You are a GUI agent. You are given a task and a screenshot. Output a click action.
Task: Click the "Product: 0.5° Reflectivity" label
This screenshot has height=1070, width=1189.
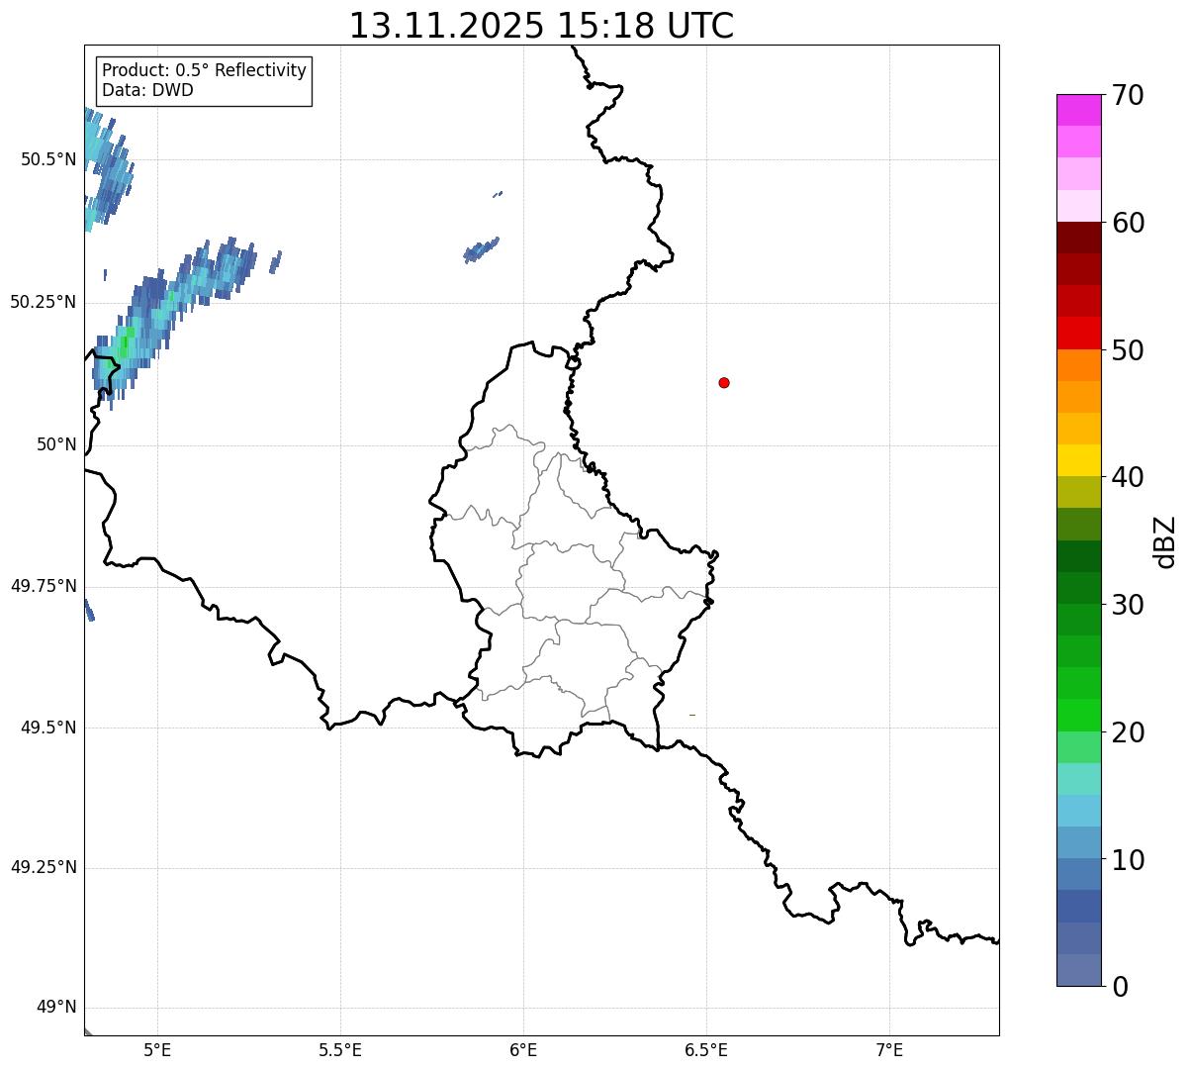(204, 71)
